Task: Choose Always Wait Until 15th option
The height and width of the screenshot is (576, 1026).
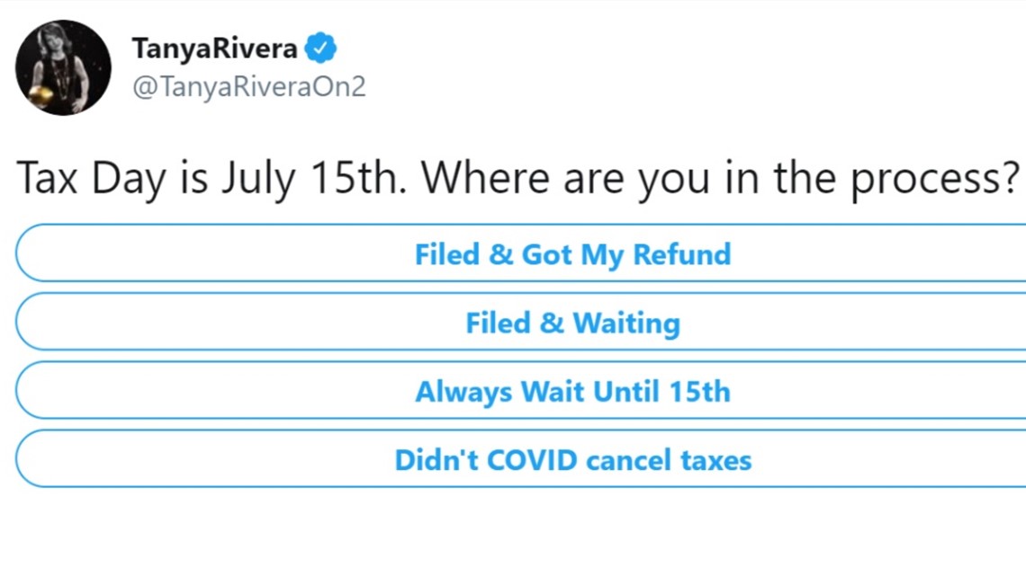Action: [x=521, y=390]
